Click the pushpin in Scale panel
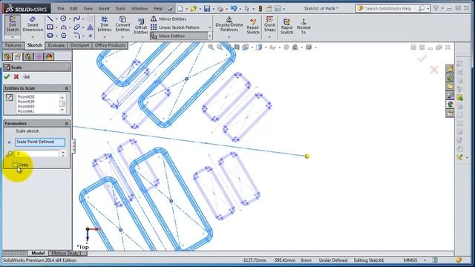 [x=27, y=77]
